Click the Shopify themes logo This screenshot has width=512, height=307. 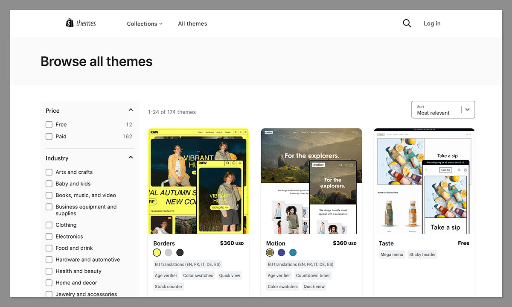(81, 23)
